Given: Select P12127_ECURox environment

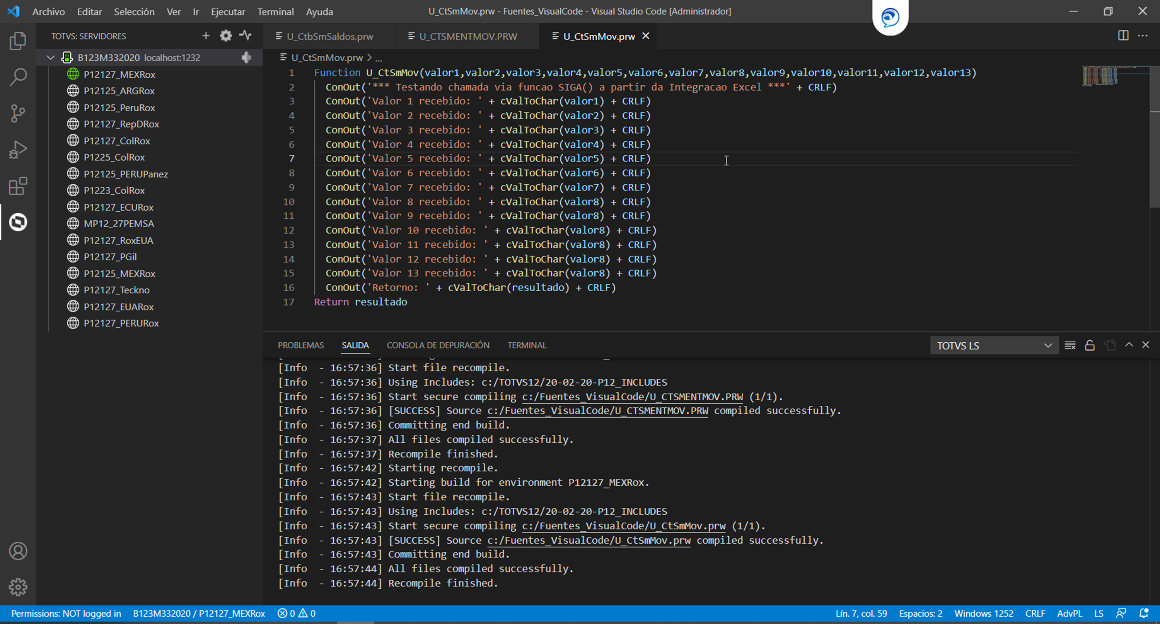Looking at the screenshot, I should (x=118, y=207).
